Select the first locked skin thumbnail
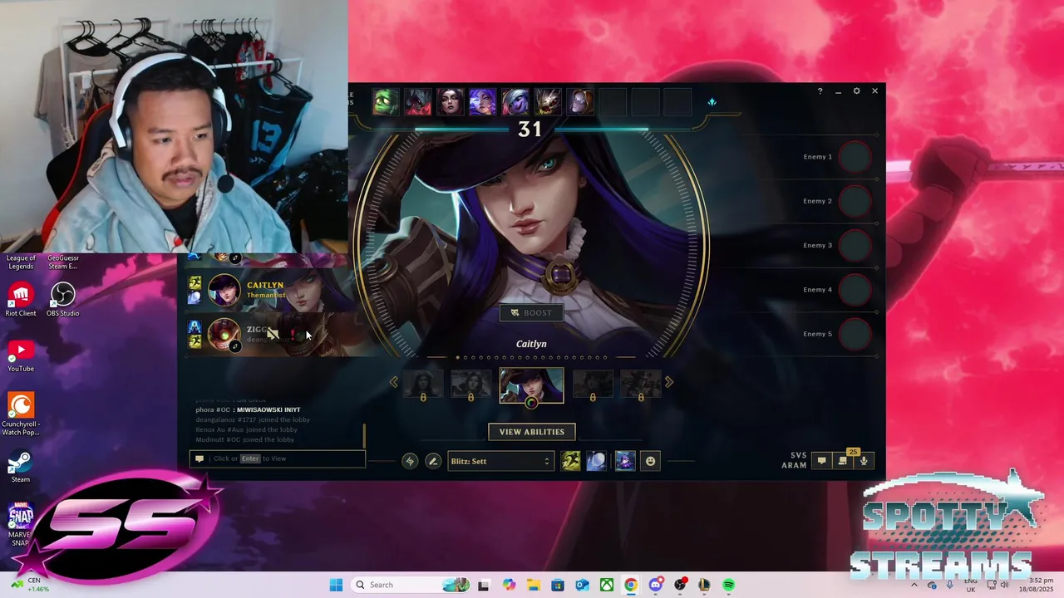Image resolution: width=1064 pixels, height=598 pixels. [423, 384]
